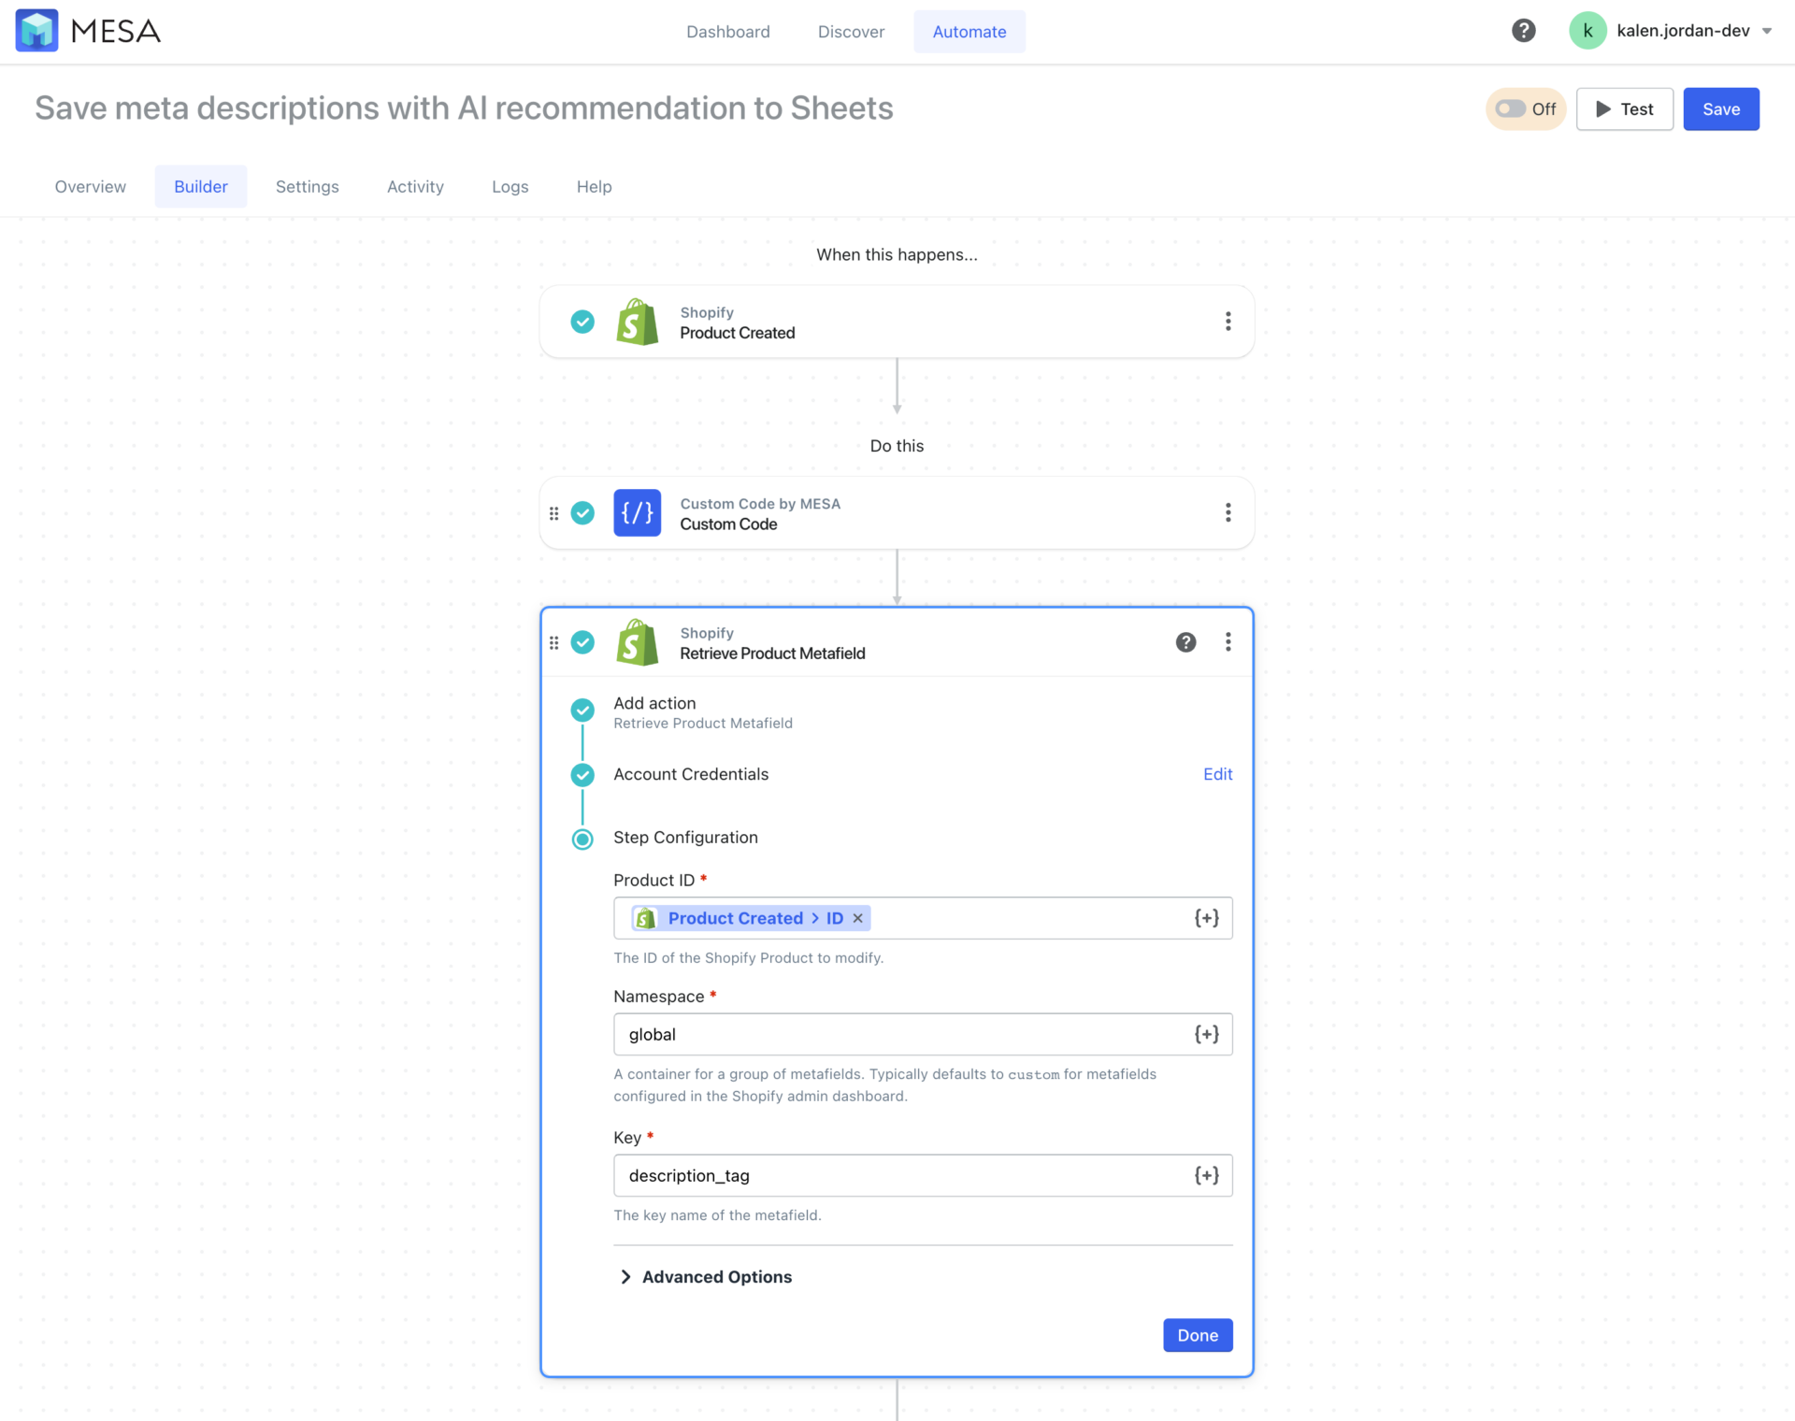The height and width of the screenshot is (1421, 1795).
Task: Select the Step Configuration radio indicator
Action: [x=582, y=839]
